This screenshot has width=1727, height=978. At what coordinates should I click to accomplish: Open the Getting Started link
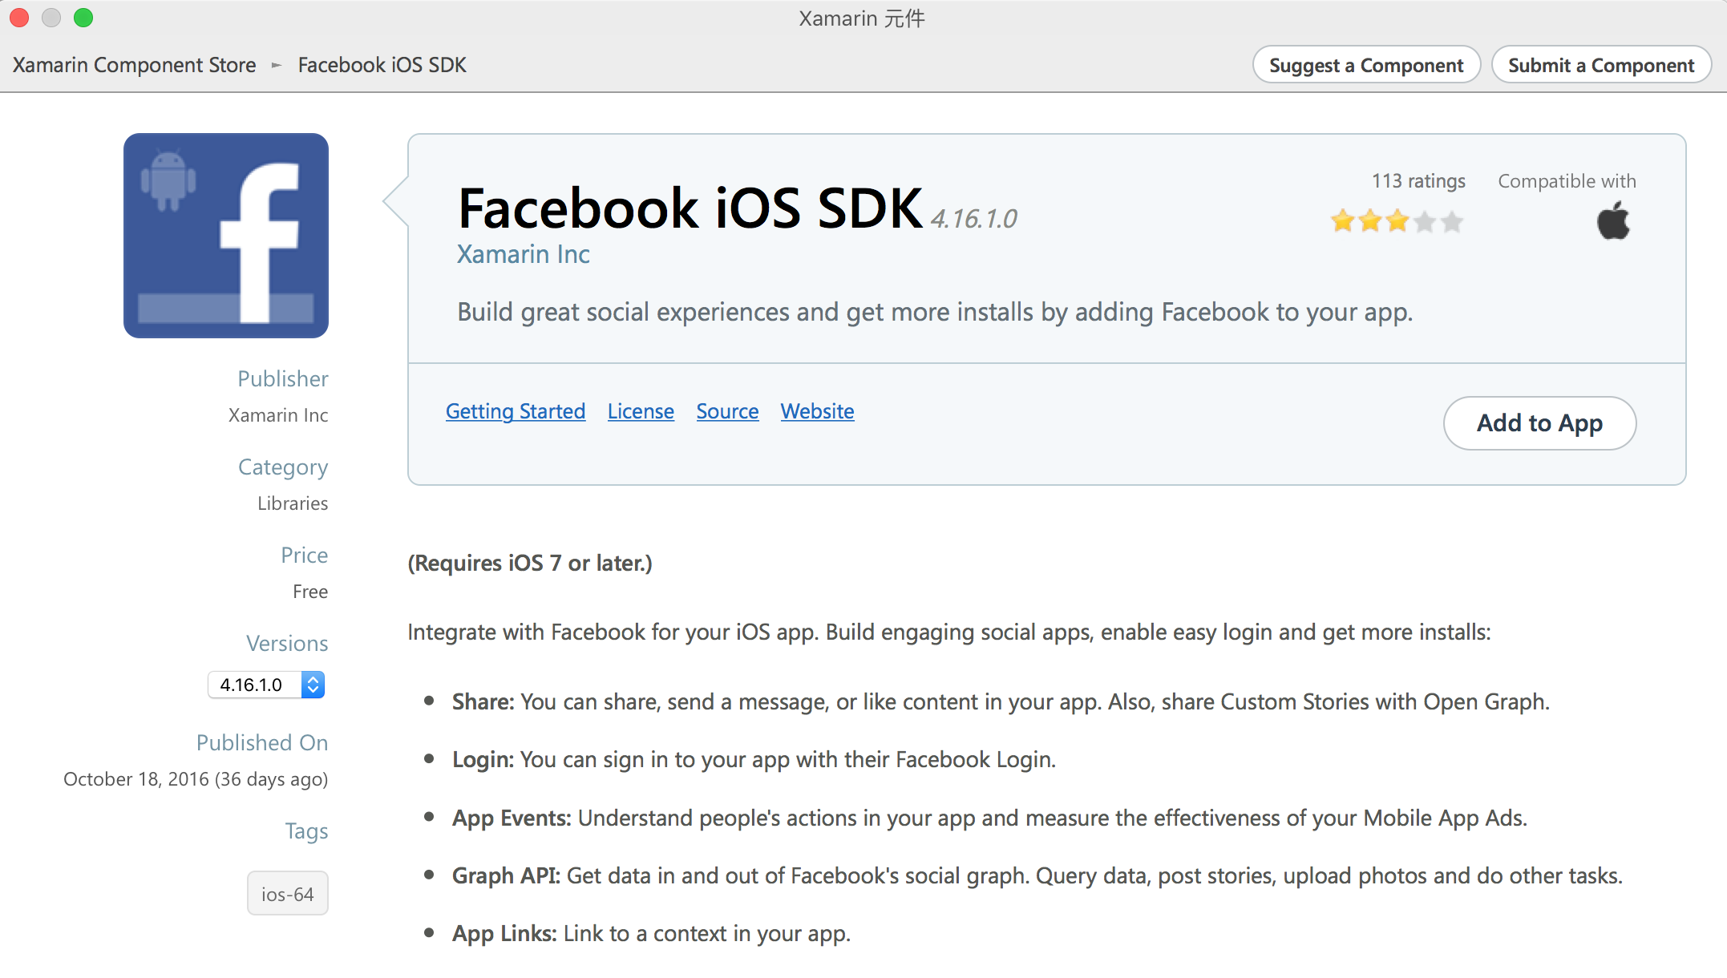pos(516,411)
